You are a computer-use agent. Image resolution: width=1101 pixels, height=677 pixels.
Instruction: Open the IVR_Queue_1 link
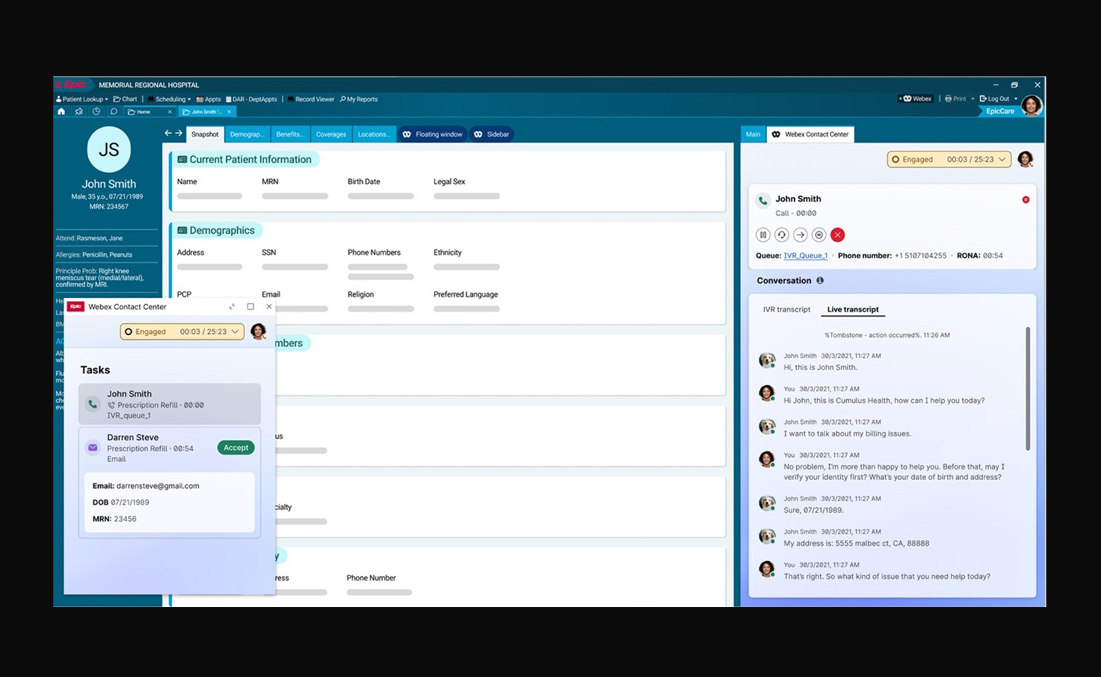(x=805, y=256)
